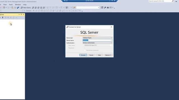The image size is (179, 100).
Task: Open Object Explorer window position dropdown arrow
Action: pos(19,14)
